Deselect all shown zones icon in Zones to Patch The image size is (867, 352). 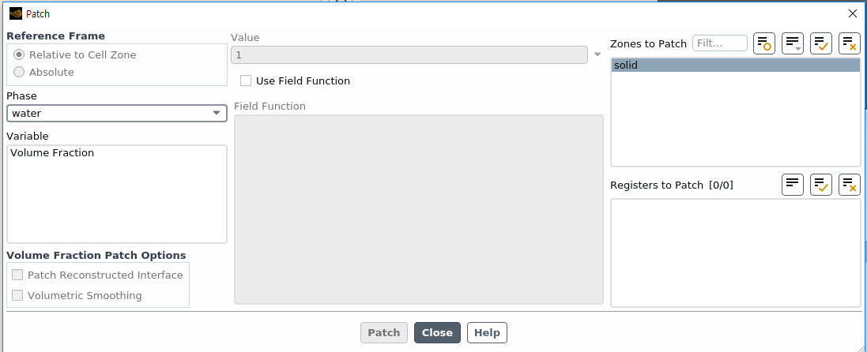click(850, 43)
